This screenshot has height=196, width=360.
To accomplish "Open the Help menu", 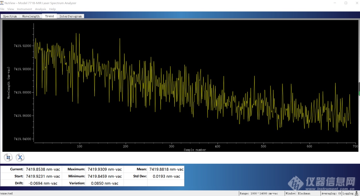I will (x=52, y=9).
